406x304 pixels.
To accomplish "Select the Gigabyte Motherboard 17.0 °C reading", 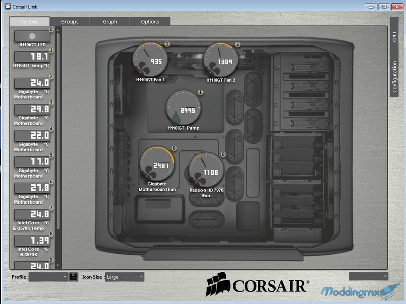I will coord(32,161).
